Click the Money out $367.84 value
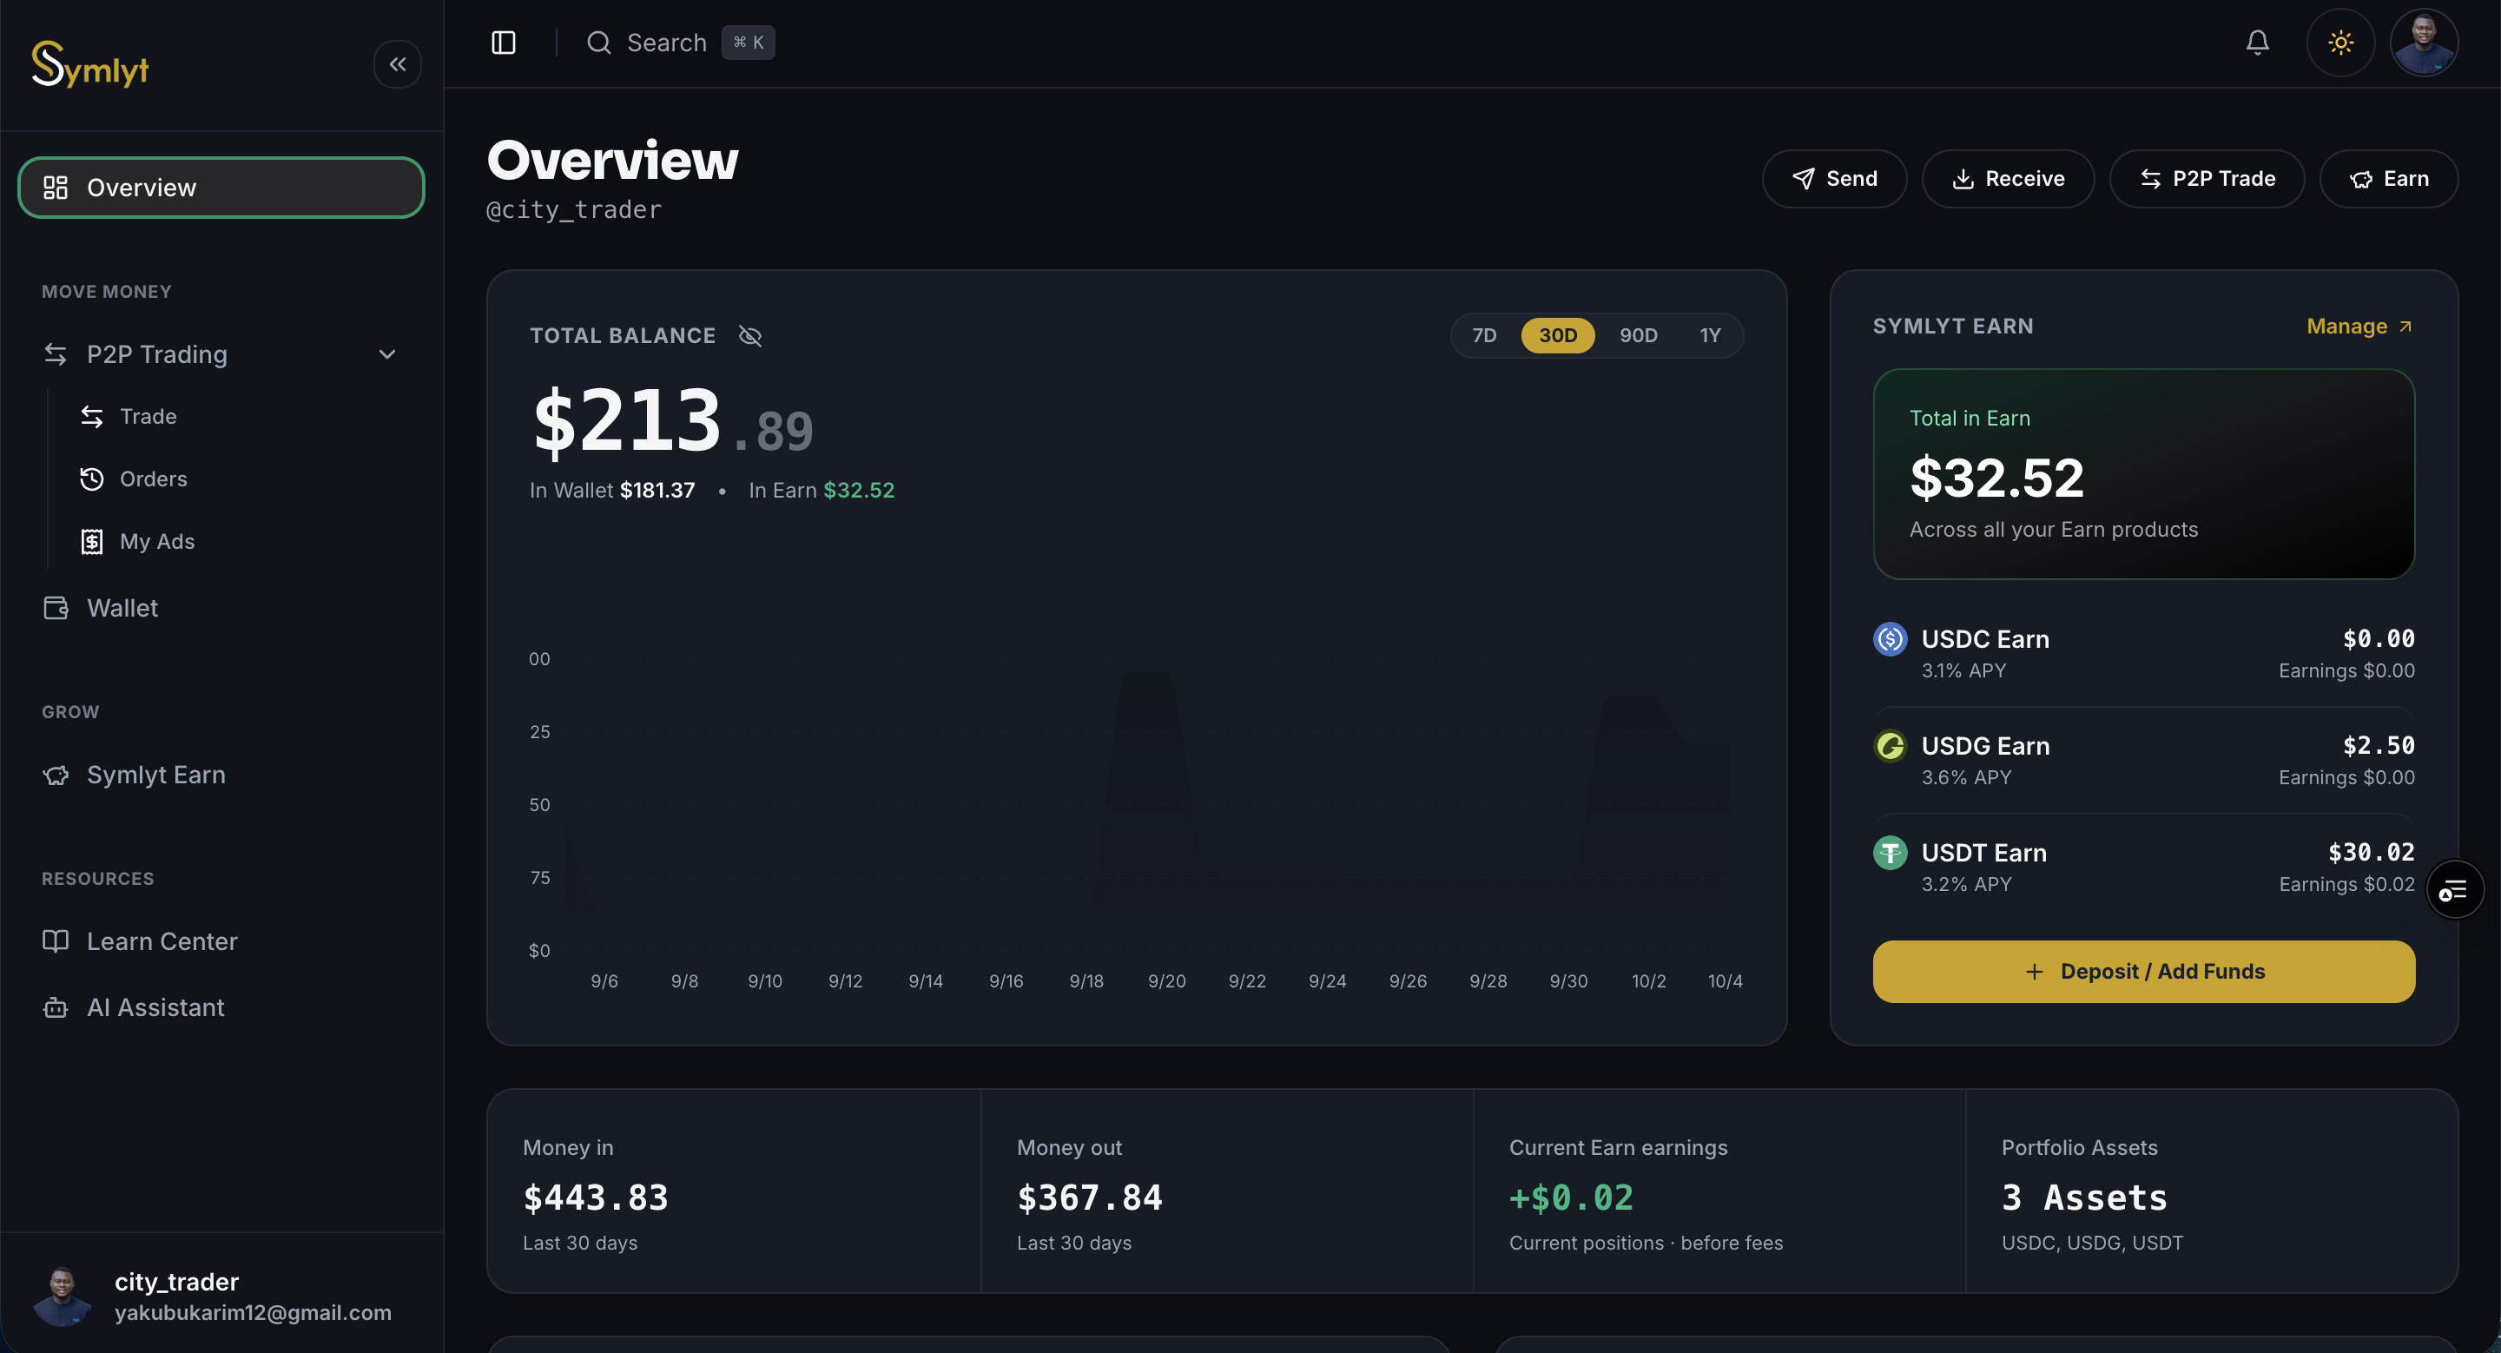2501x1353 pixels. click(x=1089, y=1198)
